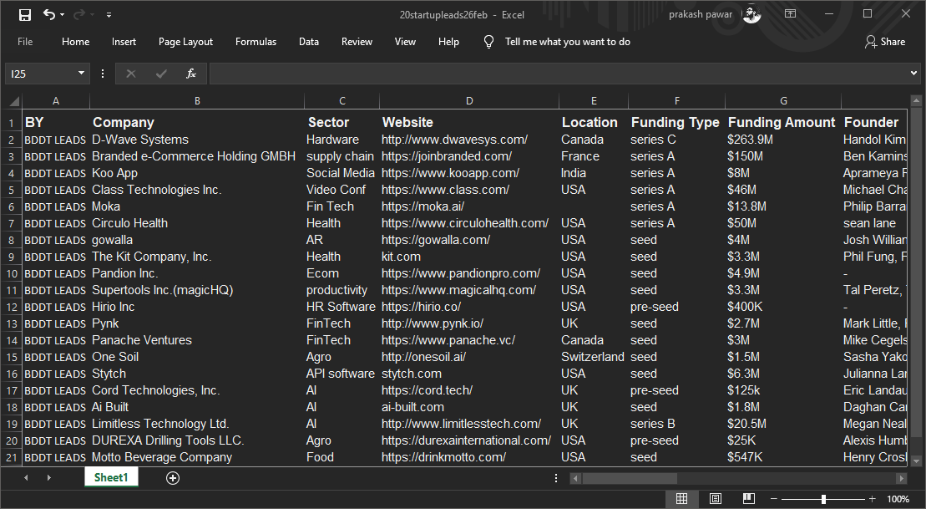
Task: Click the Share icon button
Action: (x=886, y=42)
